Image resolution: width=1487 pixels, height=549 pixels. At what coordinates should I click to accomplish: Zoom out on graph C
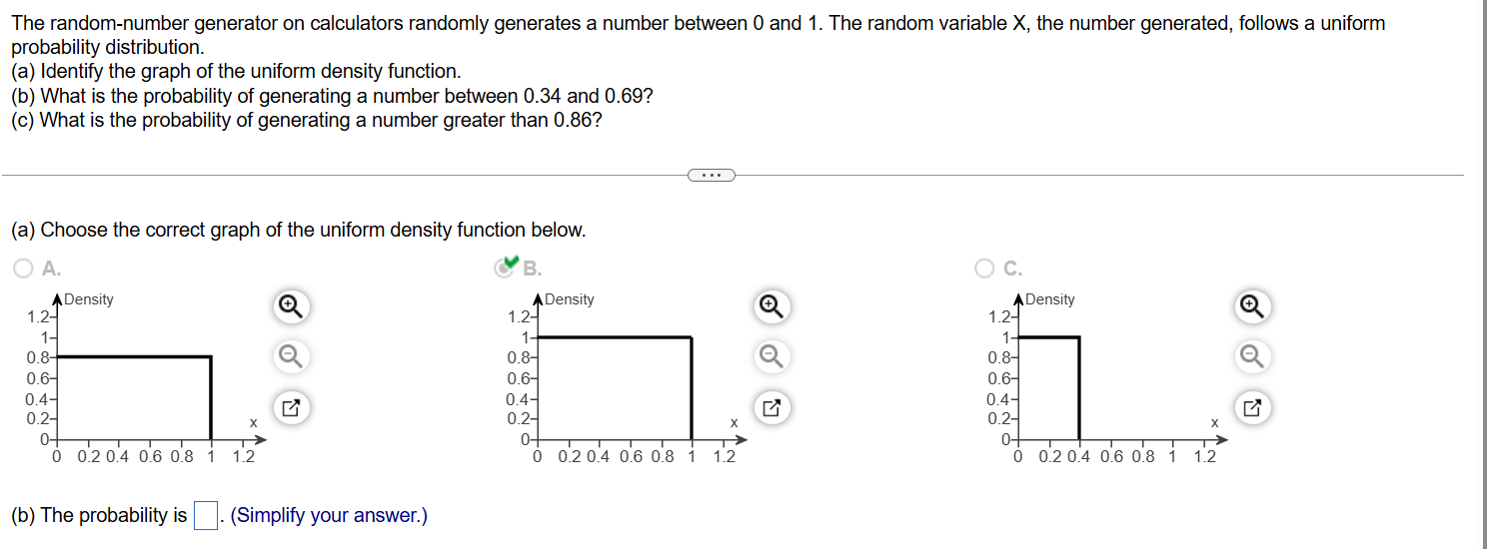(1252, 355)
